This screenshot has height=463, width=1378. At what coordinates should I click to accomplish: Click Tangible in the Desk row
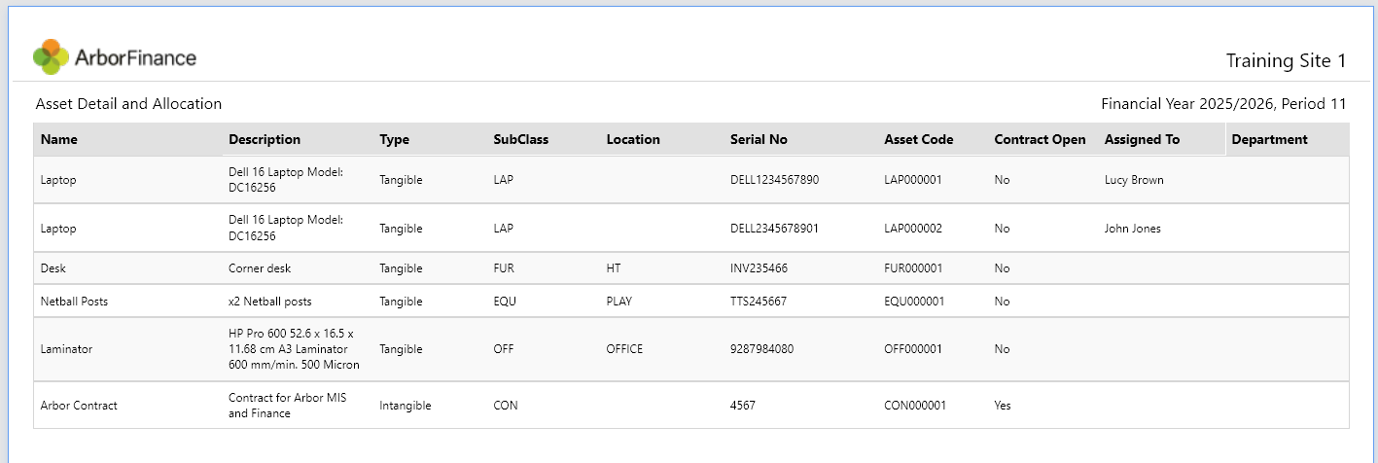coord(401,268)
